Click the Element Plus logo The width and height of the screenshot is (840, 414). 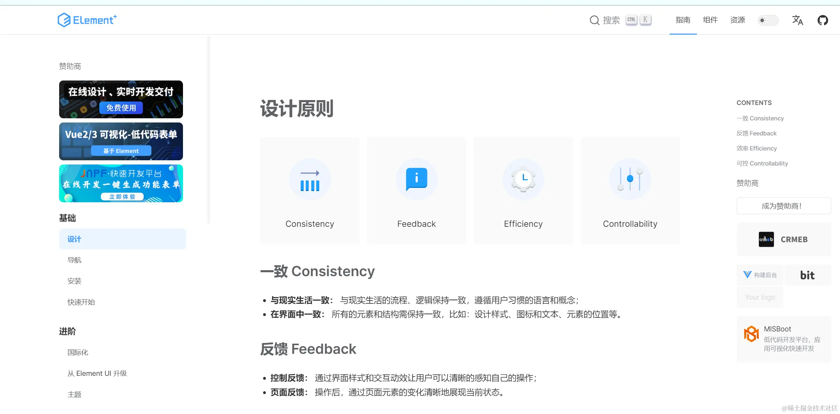pyautogui.click(x=87, y=20)
